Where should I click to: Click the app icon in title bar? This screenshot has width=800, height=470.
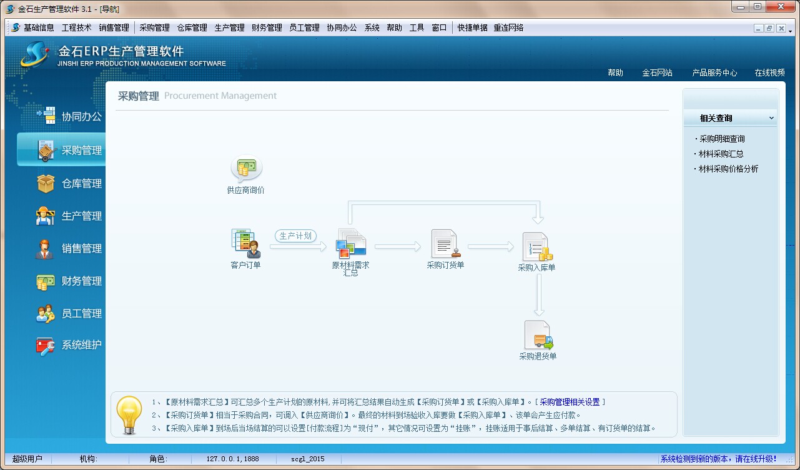(10, 9)
